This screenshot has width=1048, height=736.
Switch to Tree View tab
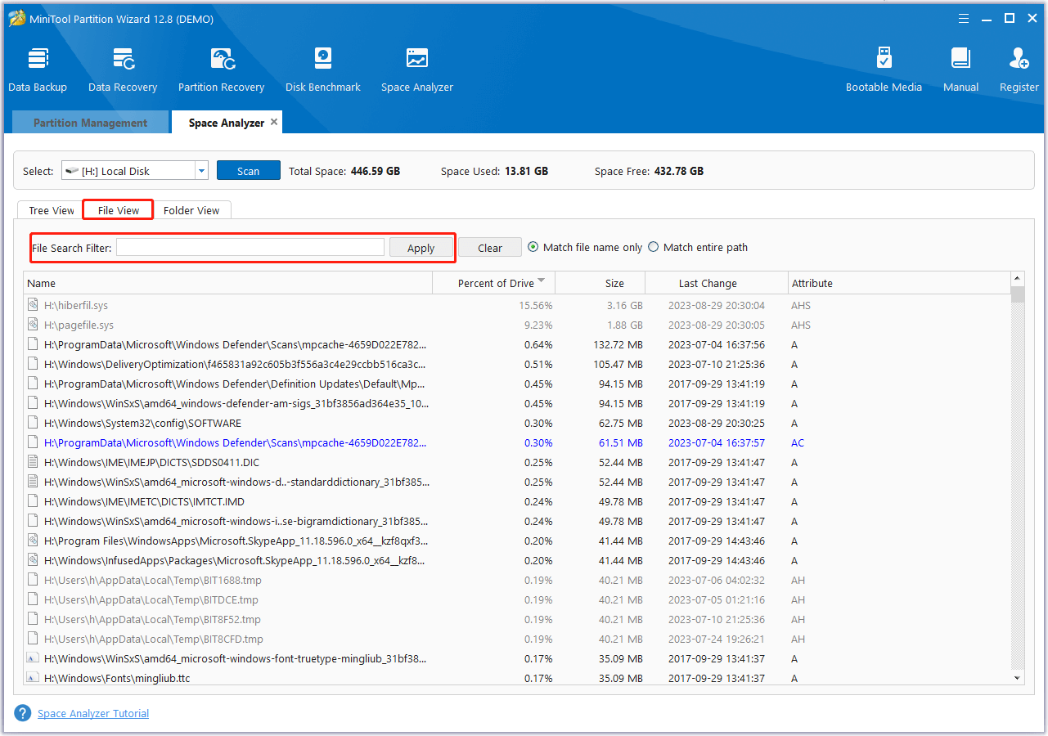tap(52, 210)
